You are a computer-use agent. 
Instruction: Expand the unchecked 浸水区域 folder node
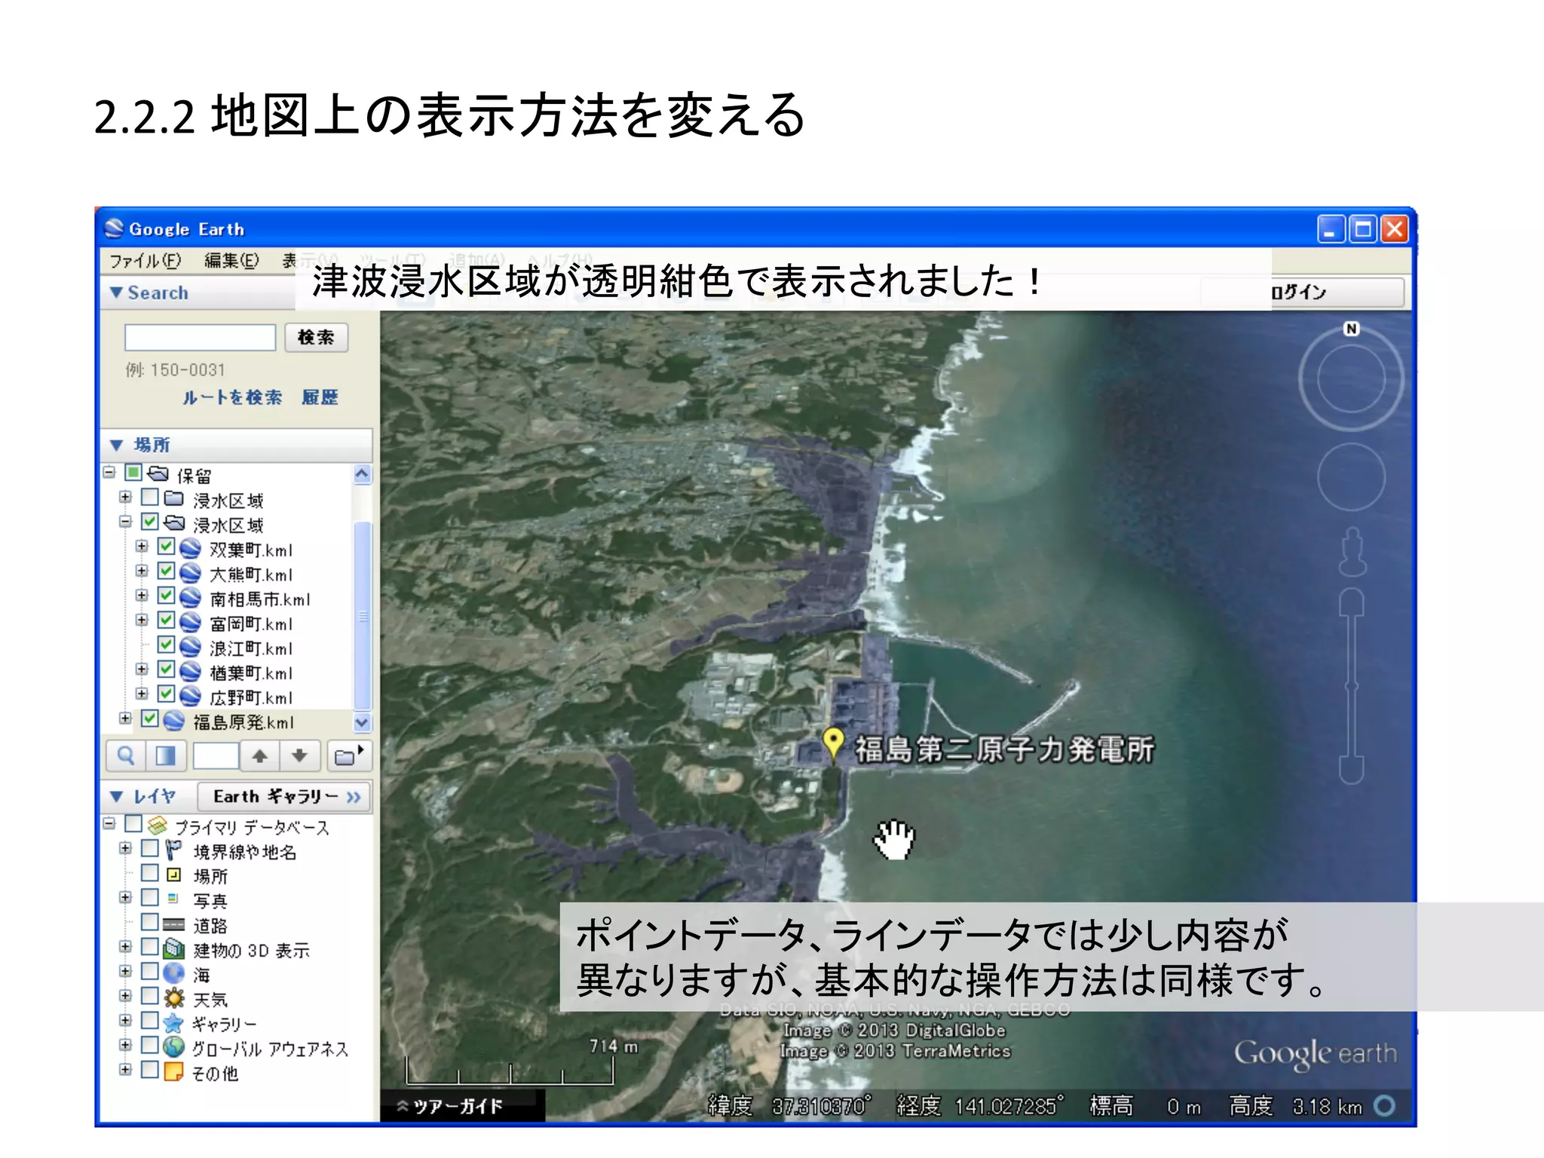[125, 497]
